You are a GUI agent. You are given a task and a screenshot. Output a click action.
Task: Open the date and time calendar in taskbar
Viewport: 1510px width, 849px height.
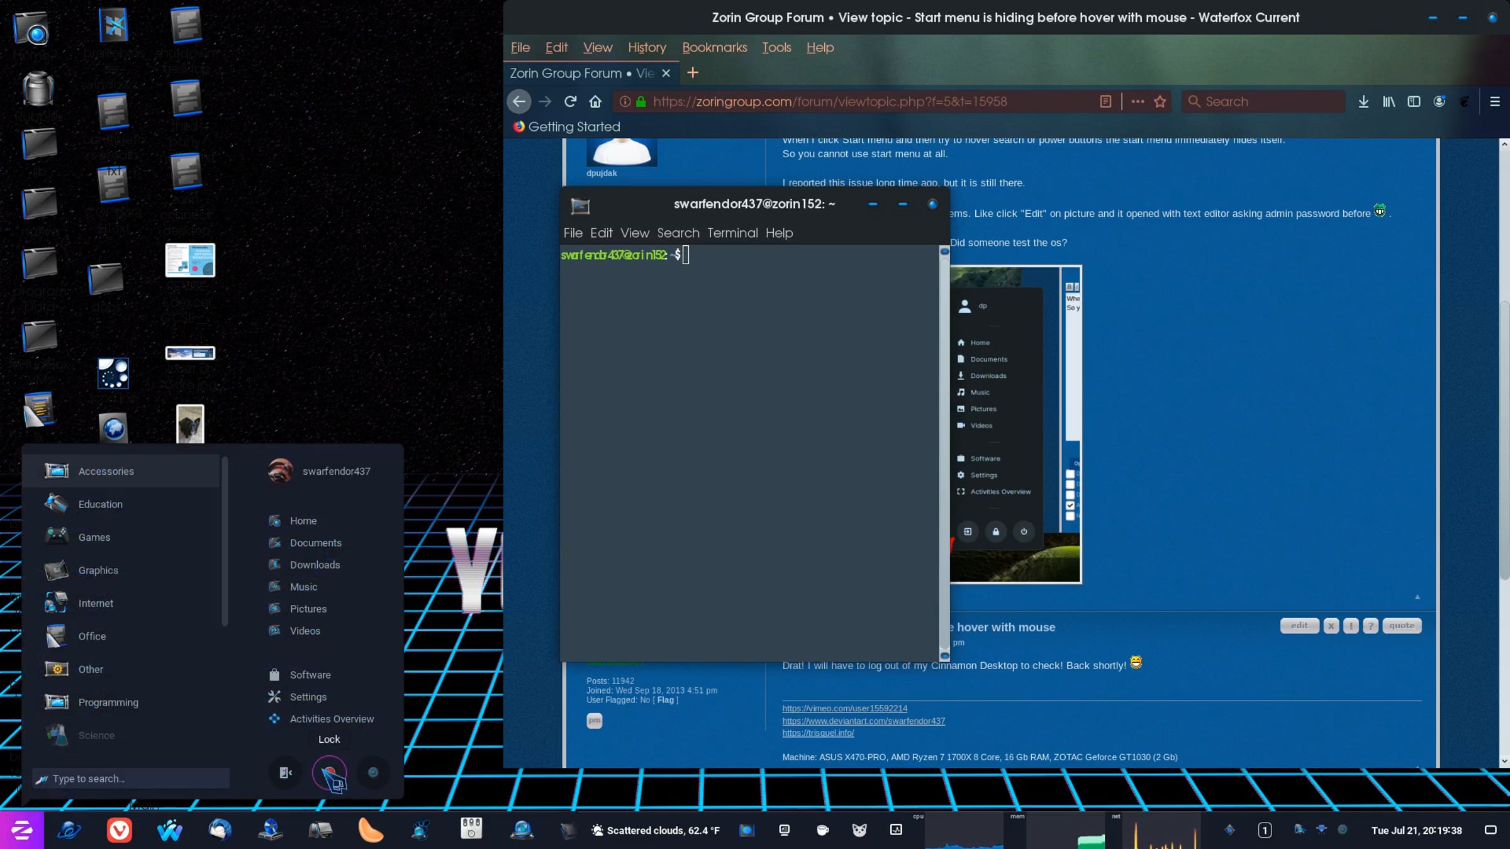(x=1417, y=830)
